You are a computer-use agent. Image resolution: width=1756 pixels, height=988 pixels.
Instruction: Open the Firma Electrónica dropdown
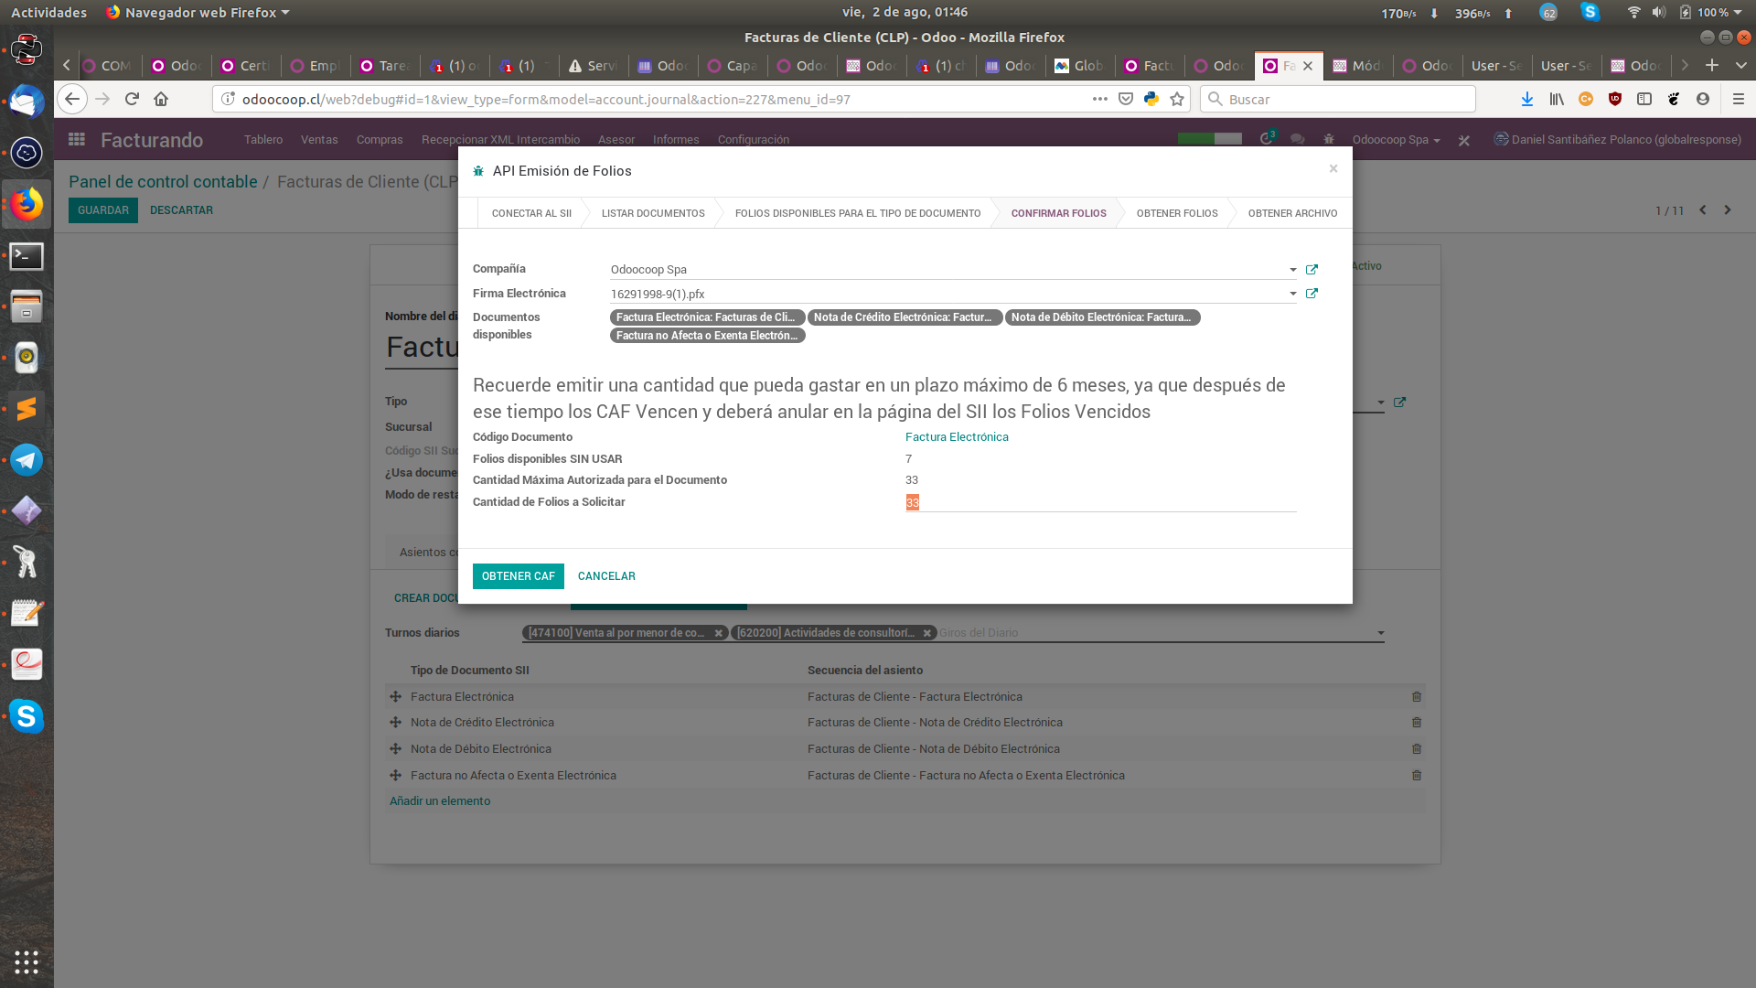(x=1292, y=294)
